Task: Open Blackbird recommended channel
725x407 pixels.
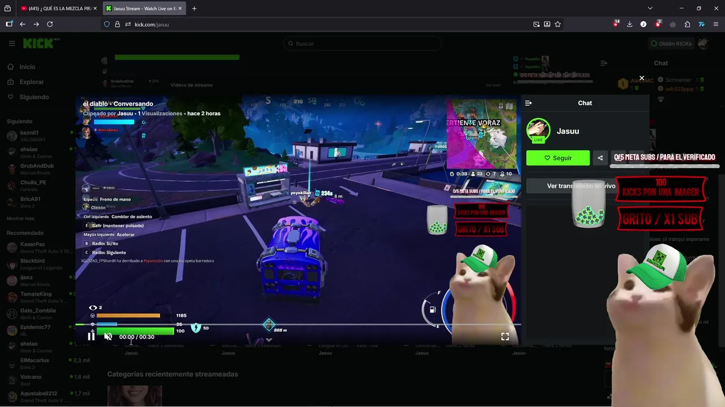Action: point(38,263)
